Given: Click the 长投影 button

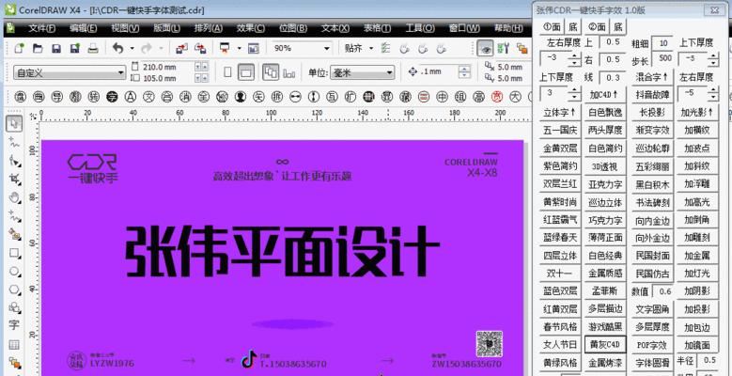Looking at the screenshot, I should (653, 113).
